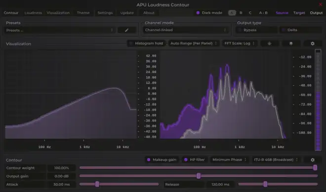326x192 pixels.
Task: Click the Release slider handle
Action: click(265, 184)
